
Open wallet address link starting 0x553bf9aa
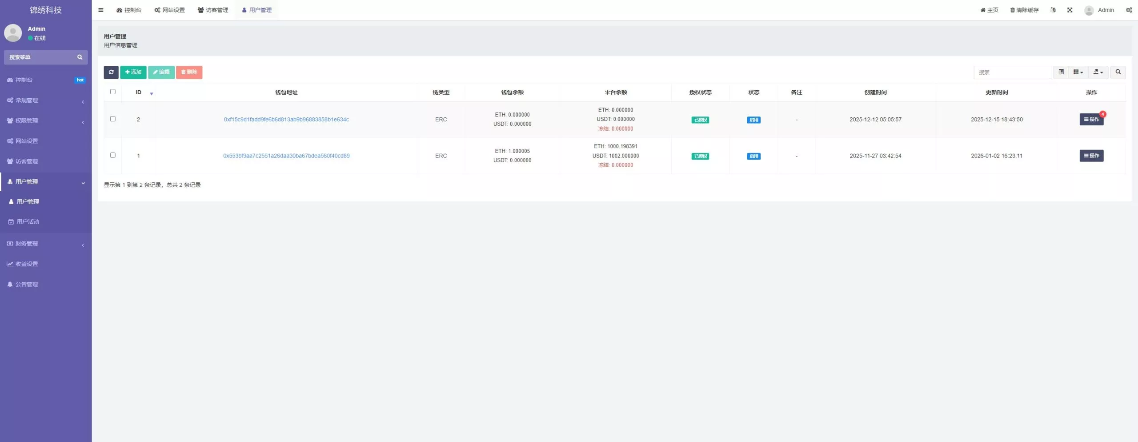286,156
